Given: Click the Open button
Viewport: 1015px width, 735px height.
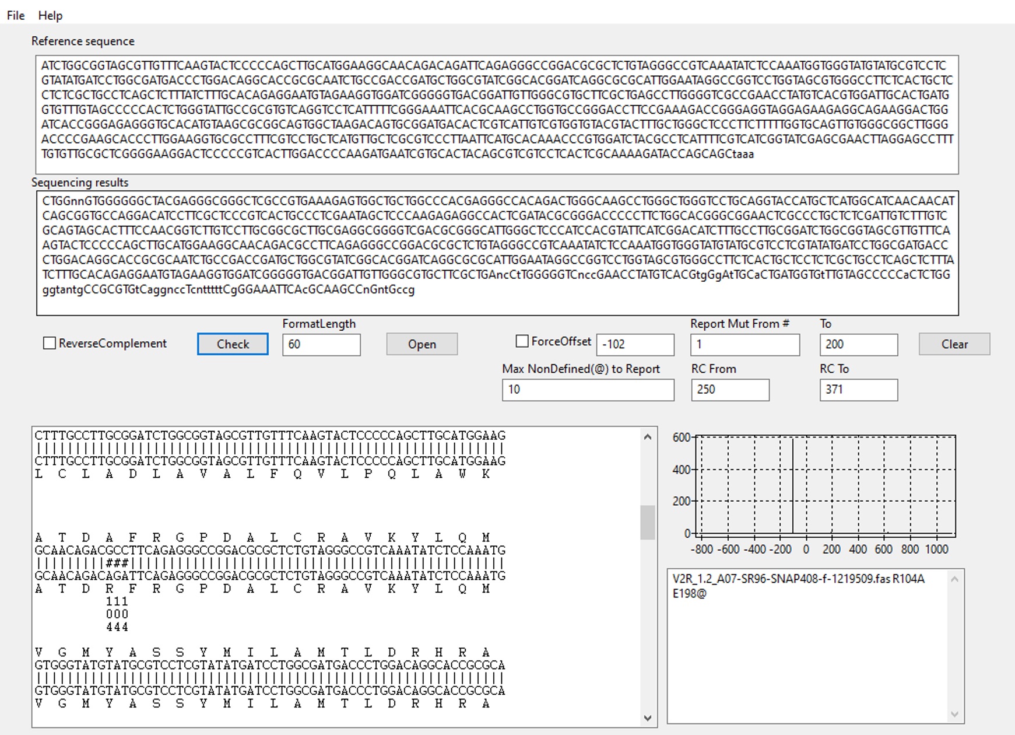Looking at the screenshot, I should point(422,344).
